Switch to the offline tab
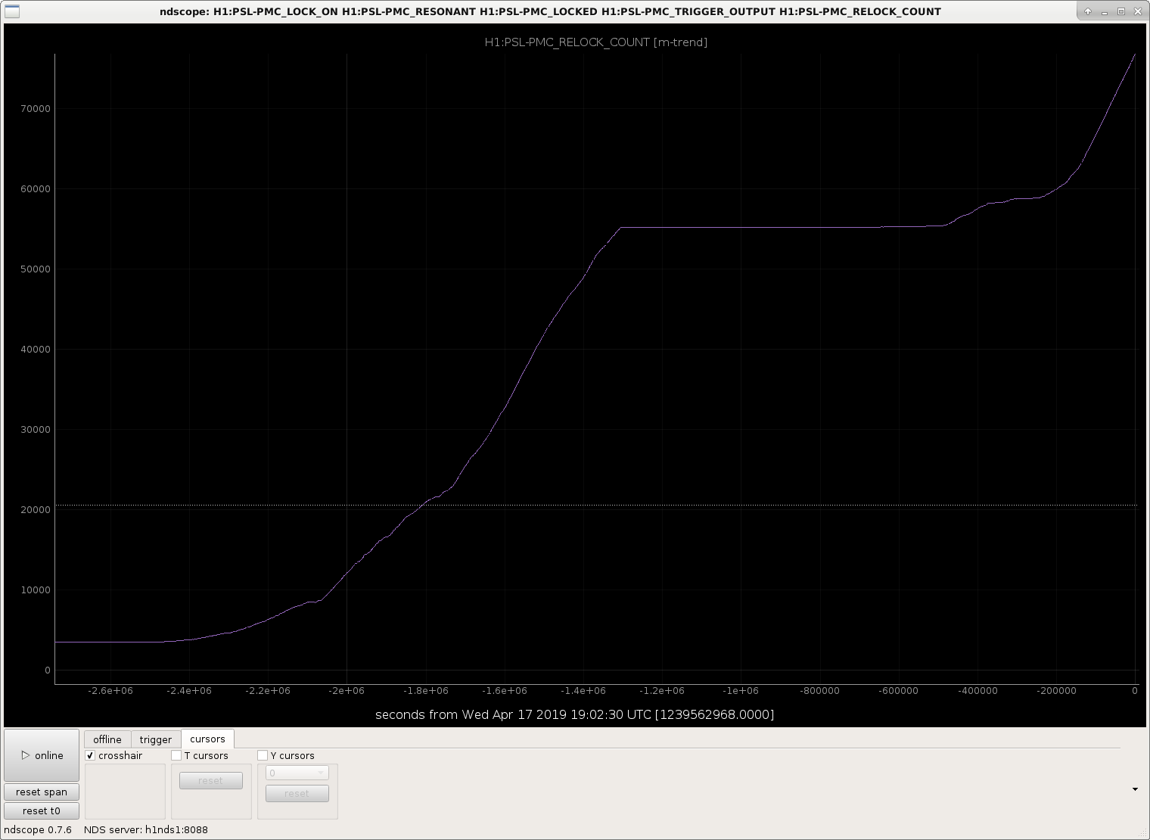This screenshot has width=1150, height=840. (107, 739)
